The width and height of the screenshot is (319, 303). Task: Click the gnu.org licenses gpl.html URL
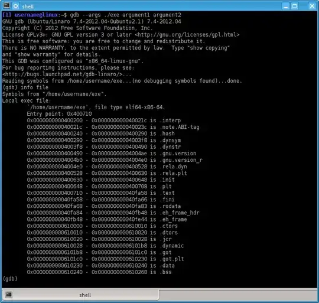pyautogui.click(x=187, y=35)
